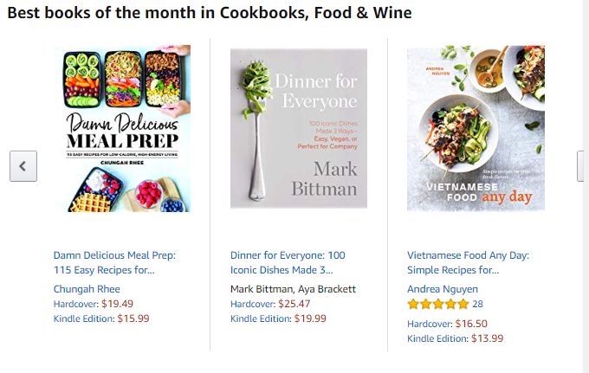Image resolution: width=589 pixels, height=373 pixels.
Task: Choose Kindle Edition $19.99 for Dinner for Everyone
Action: coord(278,318)
